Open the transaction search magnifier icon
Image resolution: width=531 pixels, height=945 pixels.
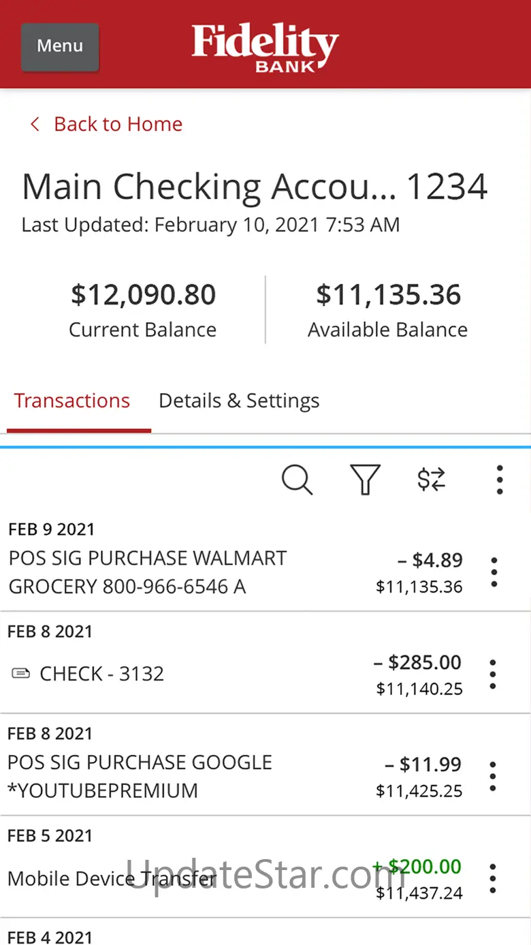[x=297, y=480]
